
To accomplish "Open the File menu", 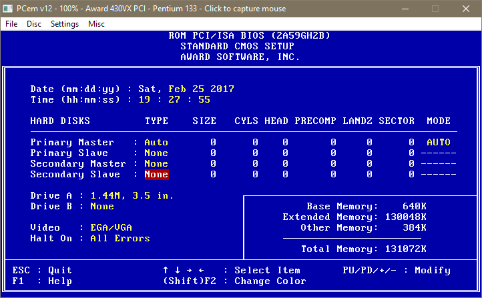I will pyautogui.click(x=11, y=24).
